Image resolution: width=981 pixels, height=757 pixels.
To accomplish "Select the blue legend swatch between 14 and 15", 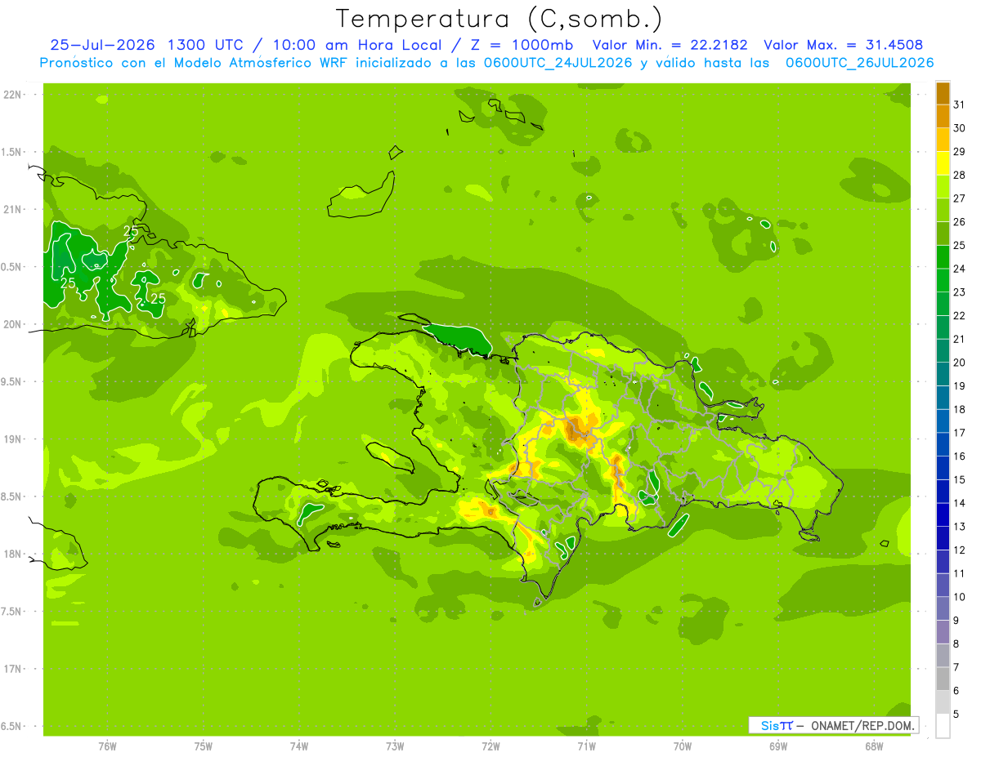I will [943, 492].
